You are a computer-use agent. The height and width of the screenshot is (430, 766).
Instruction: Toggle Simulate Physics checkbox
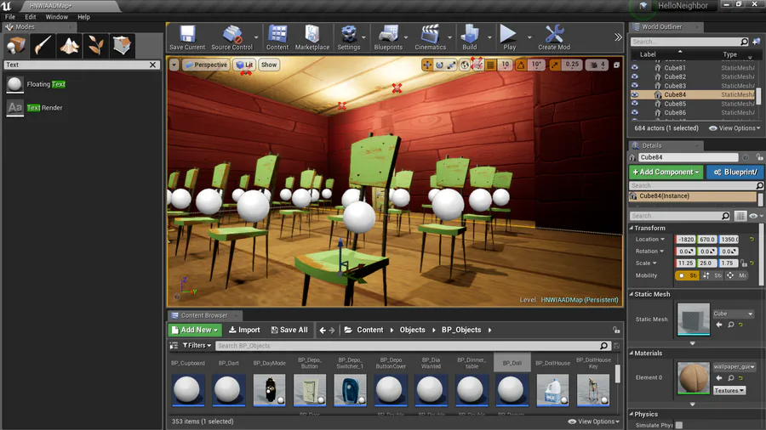[x=678, y=425]
